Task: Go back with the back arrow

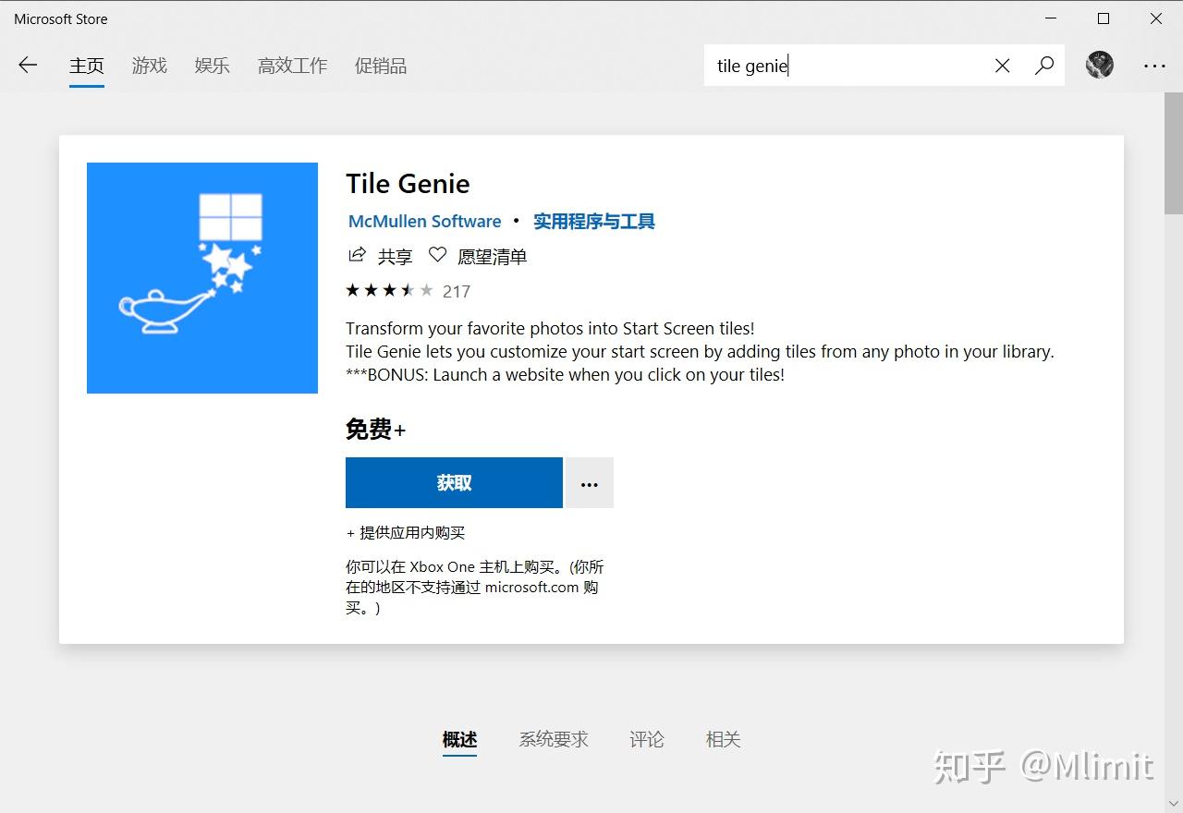Action: (x=28, y=66)
